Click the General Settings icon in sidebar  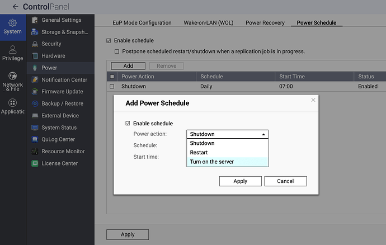[35, 21]
